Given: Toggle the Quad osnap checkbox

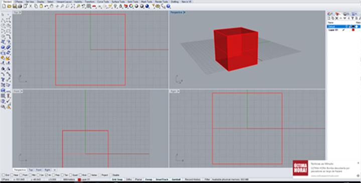Looking at the screenshot, I should point(70,175).
